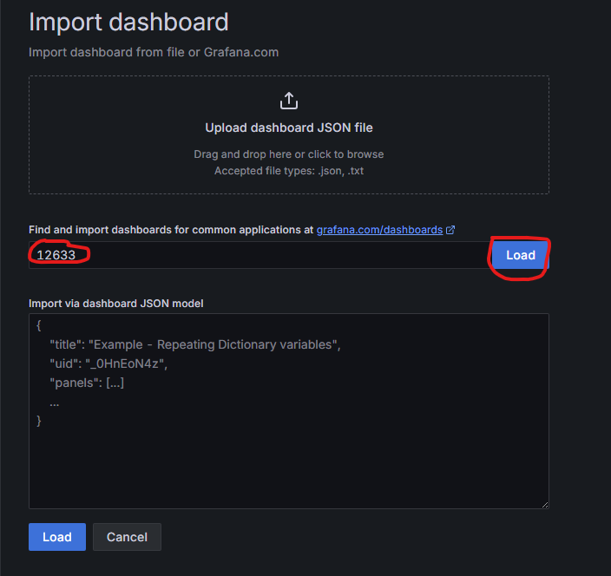Image resolution: width=611 pixels, height=576 pixels.
Task: Place cursor on the "title" line in the JSON example
Action: pos(194,344)
